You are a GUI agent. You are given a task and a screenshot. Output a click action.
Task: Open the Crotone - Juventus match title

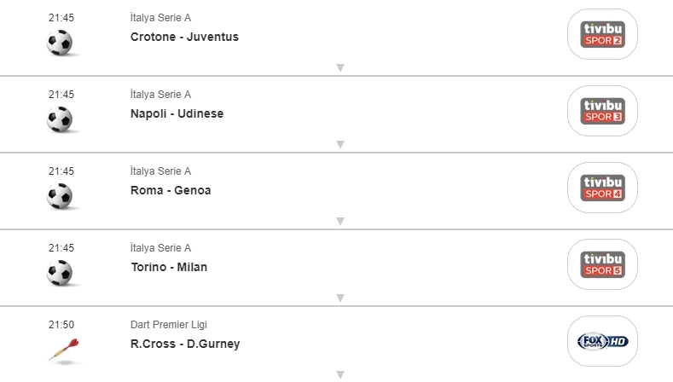tap(184, 37)
